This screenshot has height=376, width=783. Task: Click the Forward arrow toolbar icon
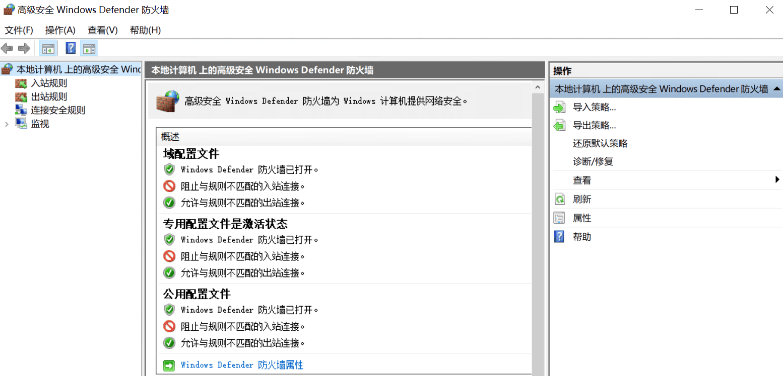[24, 48]
